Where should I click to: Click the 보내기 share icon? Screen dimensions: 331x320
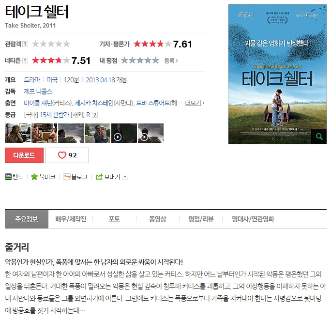click(99, 177)
